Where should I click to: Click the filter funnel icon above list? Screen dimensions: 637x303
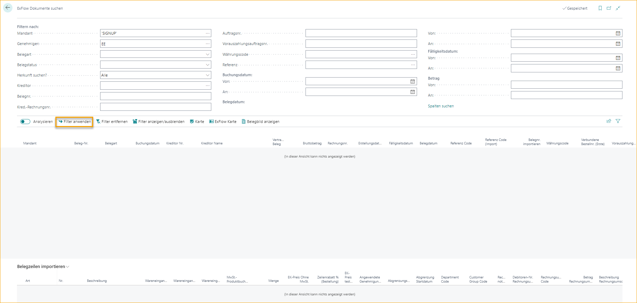coord(618,121)
